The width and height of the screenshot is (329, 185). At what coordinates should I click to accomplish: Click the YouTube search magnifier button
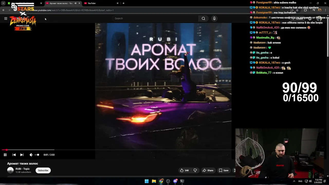point(203,18)
